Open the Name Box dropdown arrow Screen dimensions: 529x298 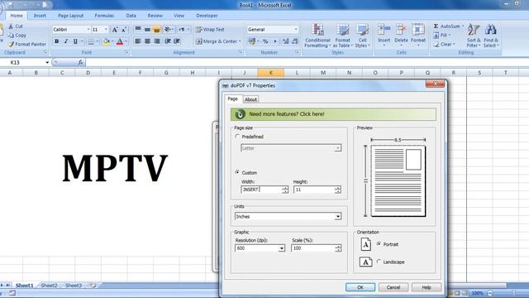[47, 63]
